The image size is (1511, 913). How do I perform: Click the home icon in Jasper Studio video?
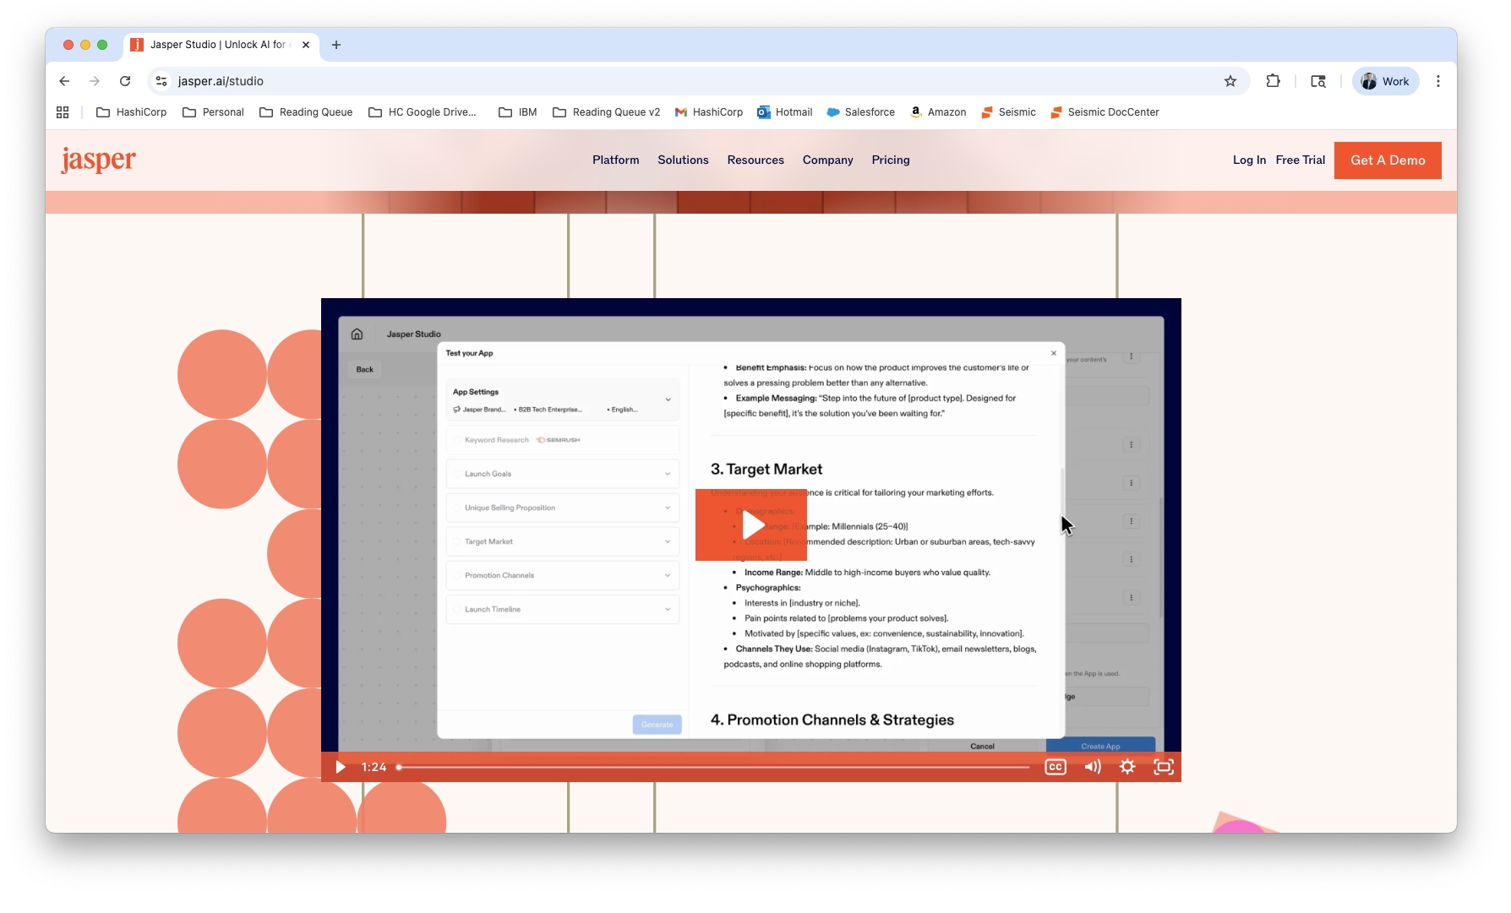point(357,334)
